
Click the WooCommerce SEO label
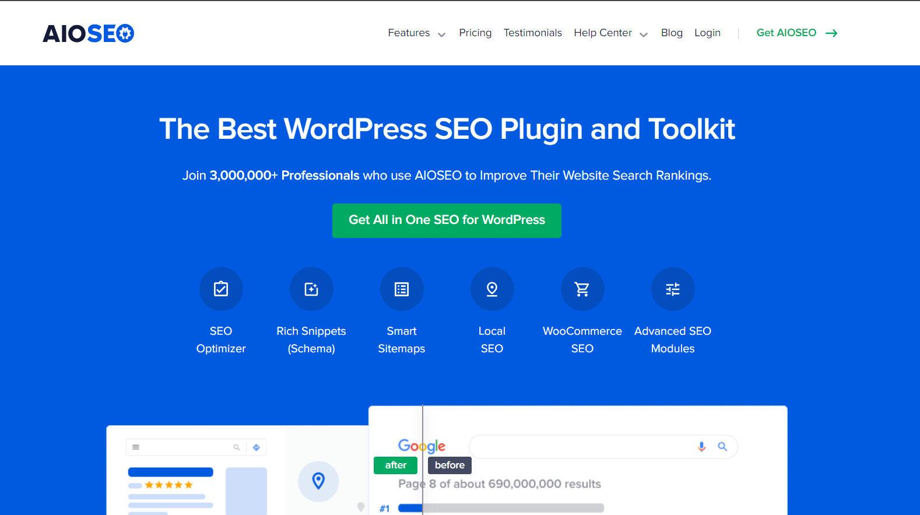pos(582,340)
